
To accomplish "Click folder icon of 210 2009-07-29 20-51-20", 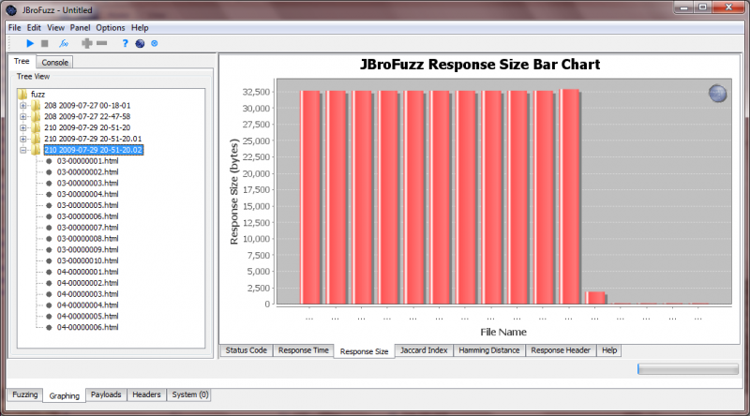I will pos(36,127).
